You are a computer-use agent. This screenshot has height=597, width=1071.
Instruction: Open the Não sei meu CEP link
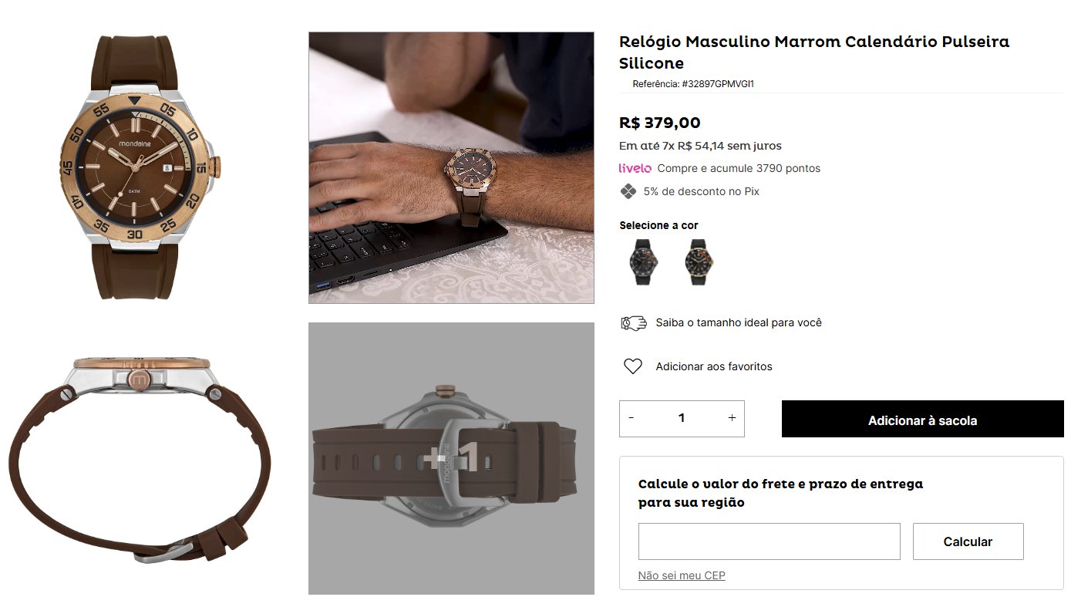point(682,575)
